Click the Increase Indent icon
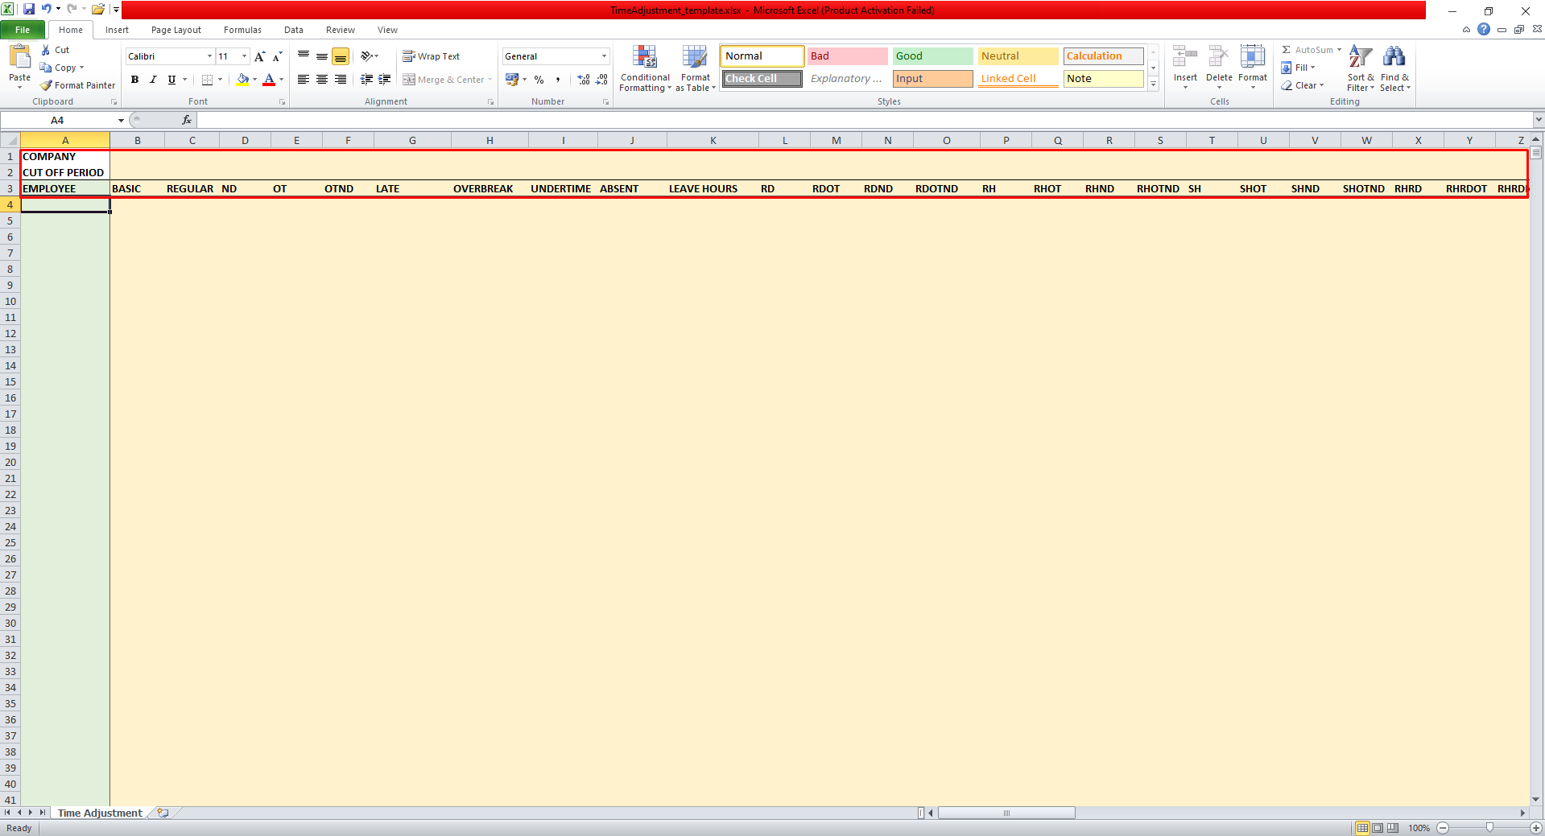This screenshot has width=1545, height=836. [385, 80]
